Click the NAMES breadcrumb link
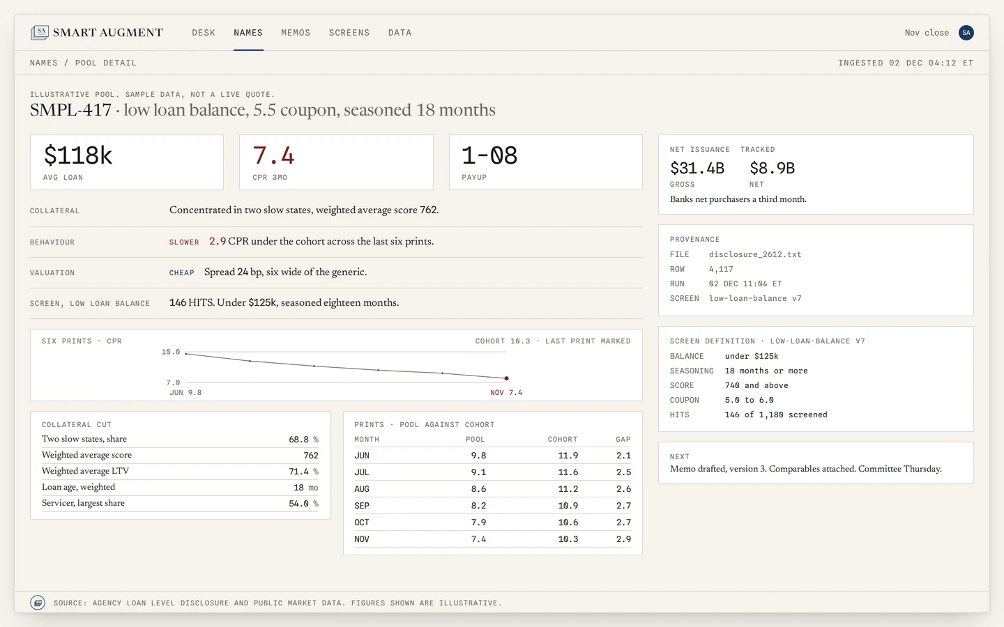This screenshot has height=627, width=1004. (44, 63)
